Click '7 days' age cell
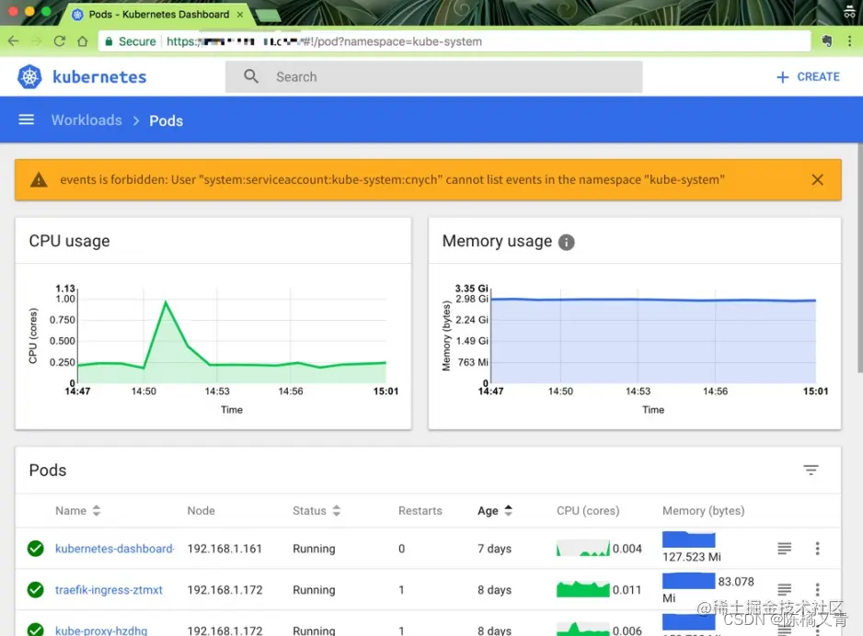 tap(494, 549)
